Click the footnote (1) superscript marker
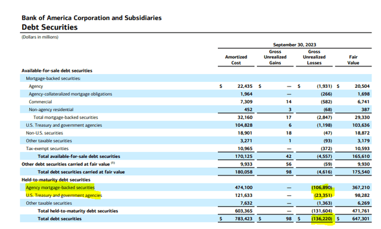This screenshot has width=381, height=229. tap(113, 163)
